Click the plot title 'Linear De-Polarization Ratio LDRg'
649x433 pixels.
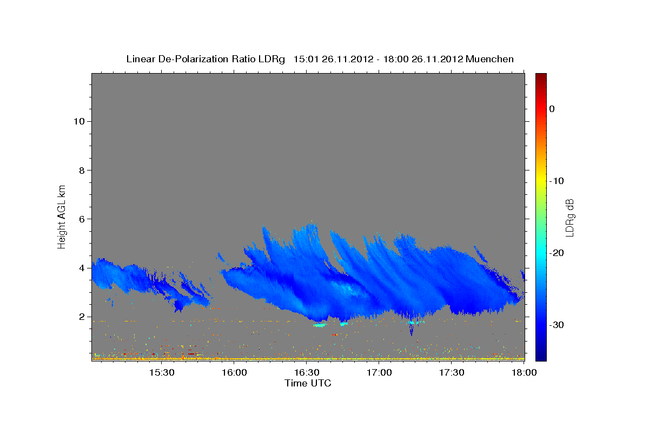pos(206,59)
